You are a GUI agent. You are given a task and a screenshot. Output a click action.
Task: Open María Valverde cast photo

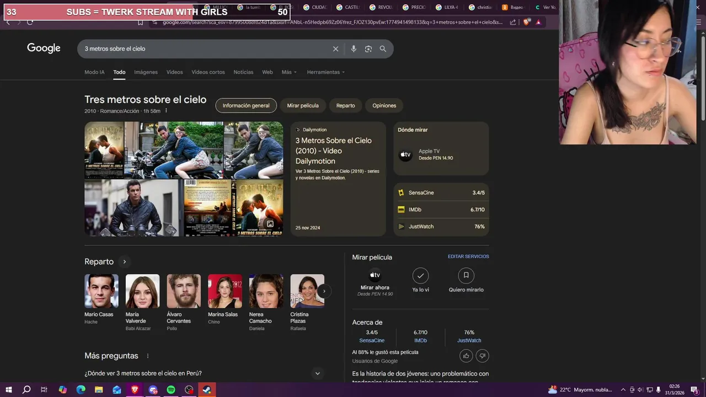point(142,291)
